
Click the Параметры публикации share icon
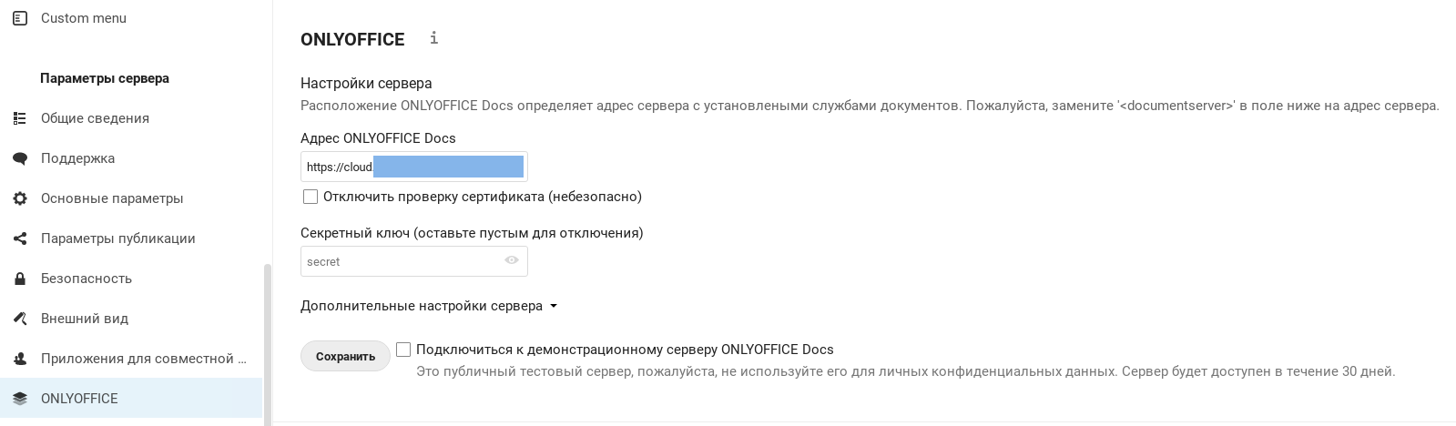coord(20,238)
